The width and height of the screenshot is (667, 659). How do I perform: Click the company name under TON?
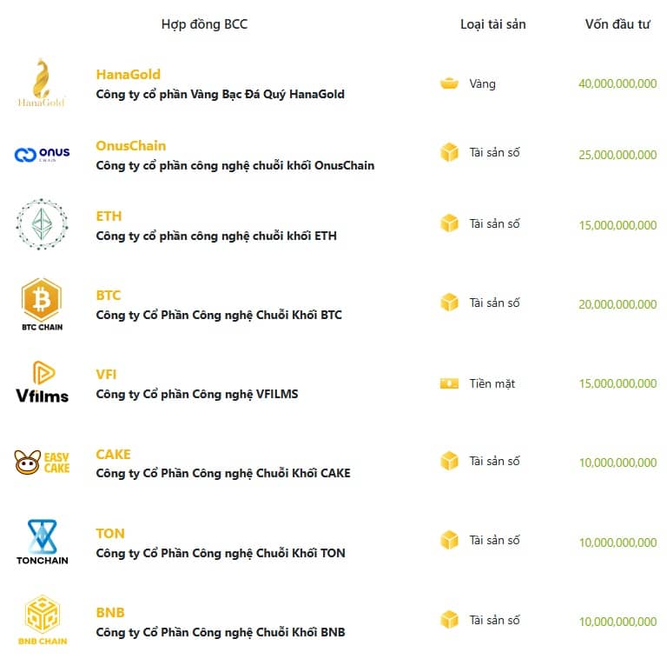click(220, 553)
